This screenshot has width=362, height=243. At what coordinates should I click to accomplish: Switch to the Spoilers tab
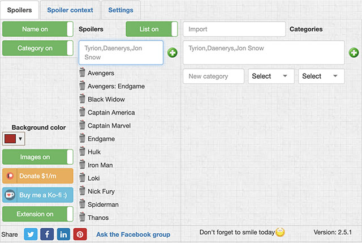click(x=20, y=10)
